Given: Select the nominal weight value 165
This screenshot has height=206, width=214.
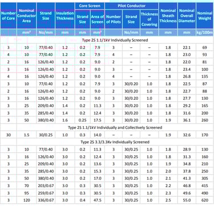Looking at the screenshot, I should point(205,106).
